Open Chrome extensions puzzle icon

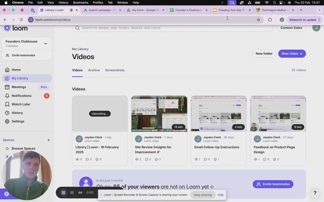[270, 20]
